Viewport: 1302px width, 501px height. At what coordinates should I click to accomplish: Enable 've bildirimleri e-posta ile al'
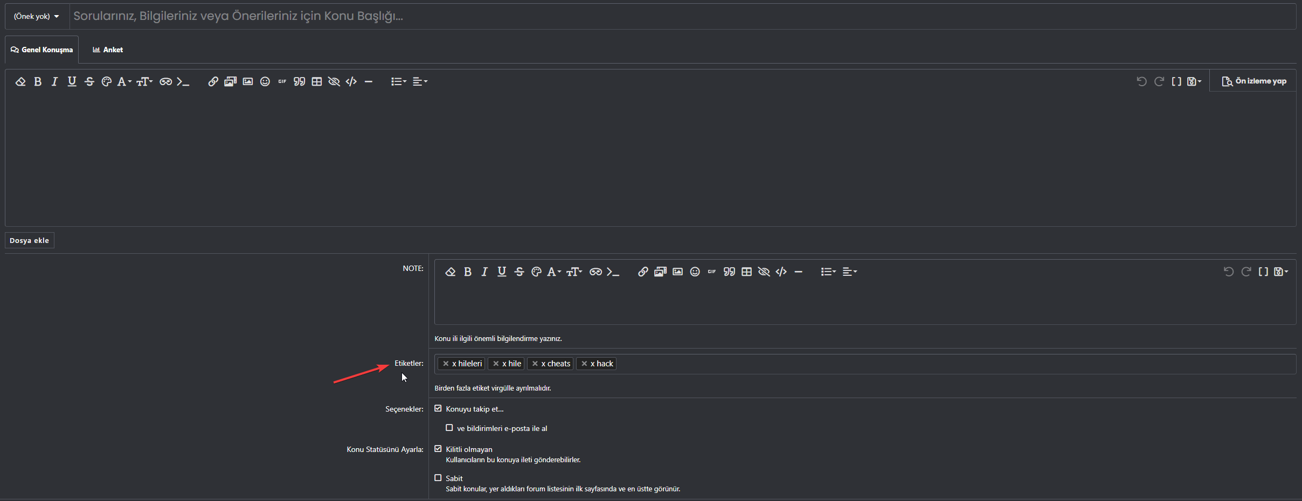pyautogui.click(x=449, y=428)
